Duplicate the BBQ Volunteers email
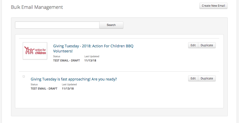Viewport: 239px width, 123px height. 207,45
